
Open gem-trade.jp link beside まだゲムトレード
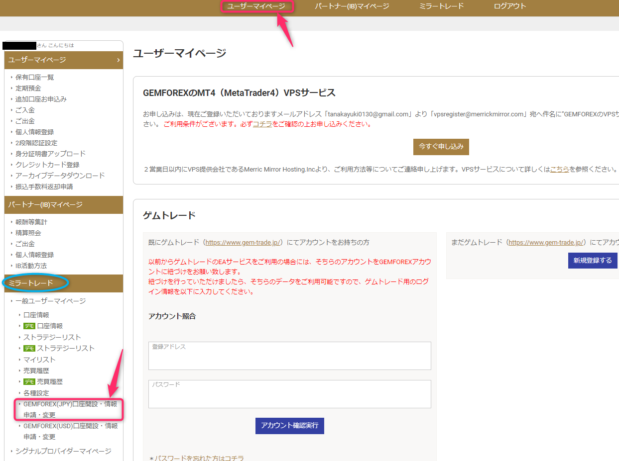click(547, 243)
